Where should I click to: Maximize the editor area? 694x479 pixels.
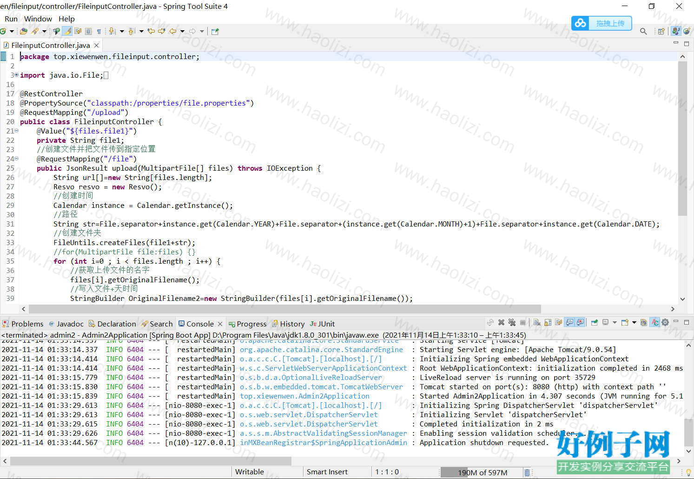coord(687,44)
